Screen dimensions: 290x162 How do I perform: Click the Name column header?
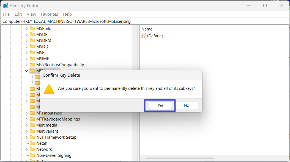tap(147, 29)
